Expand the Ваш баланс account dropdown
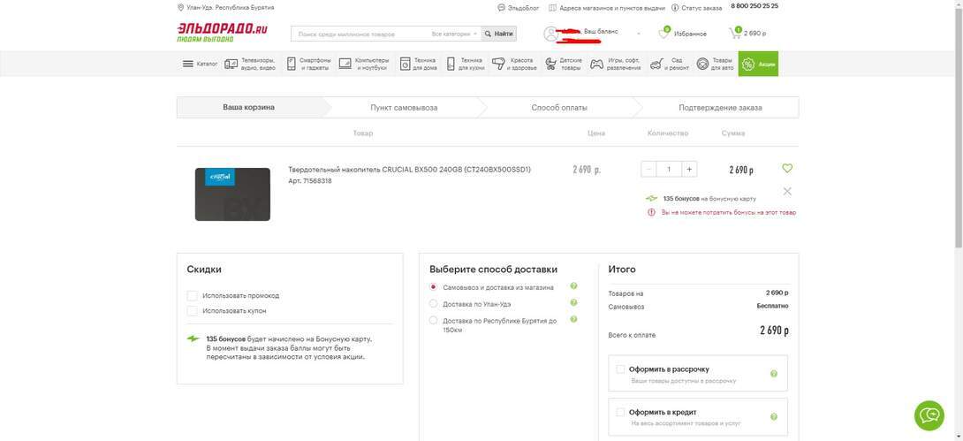The height and width of the screenshot is (441, 963). pyautogui.click(x=638, y=34)
